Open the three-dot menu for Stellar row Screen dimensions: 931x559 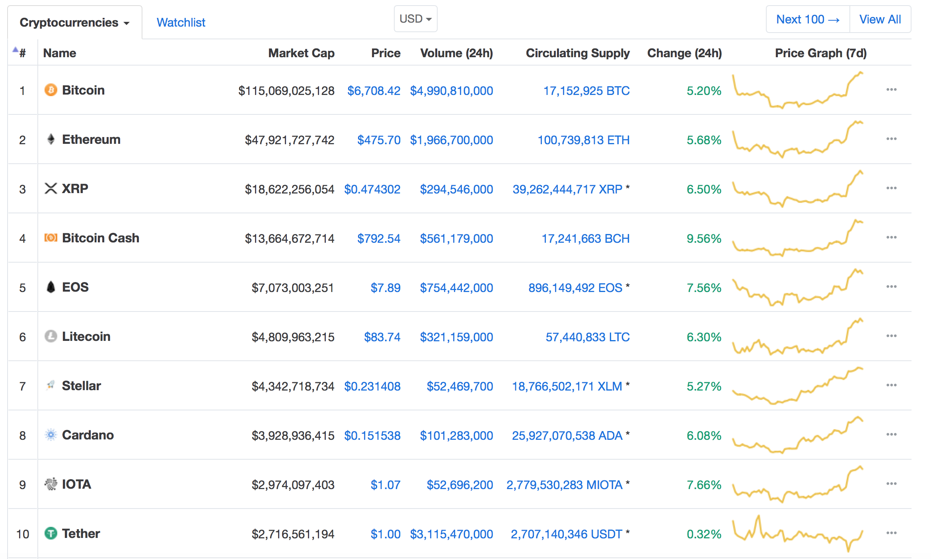(891, 385)
